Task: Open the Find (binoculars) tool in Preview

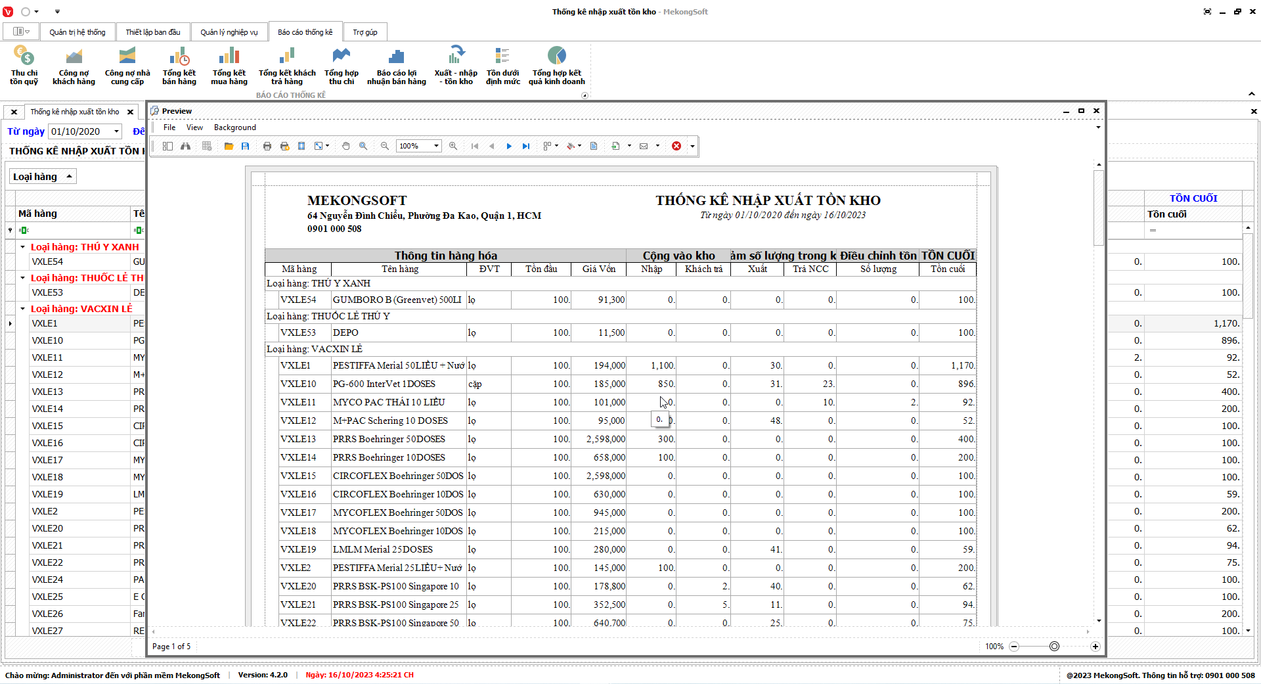Action: click(186, 146)
